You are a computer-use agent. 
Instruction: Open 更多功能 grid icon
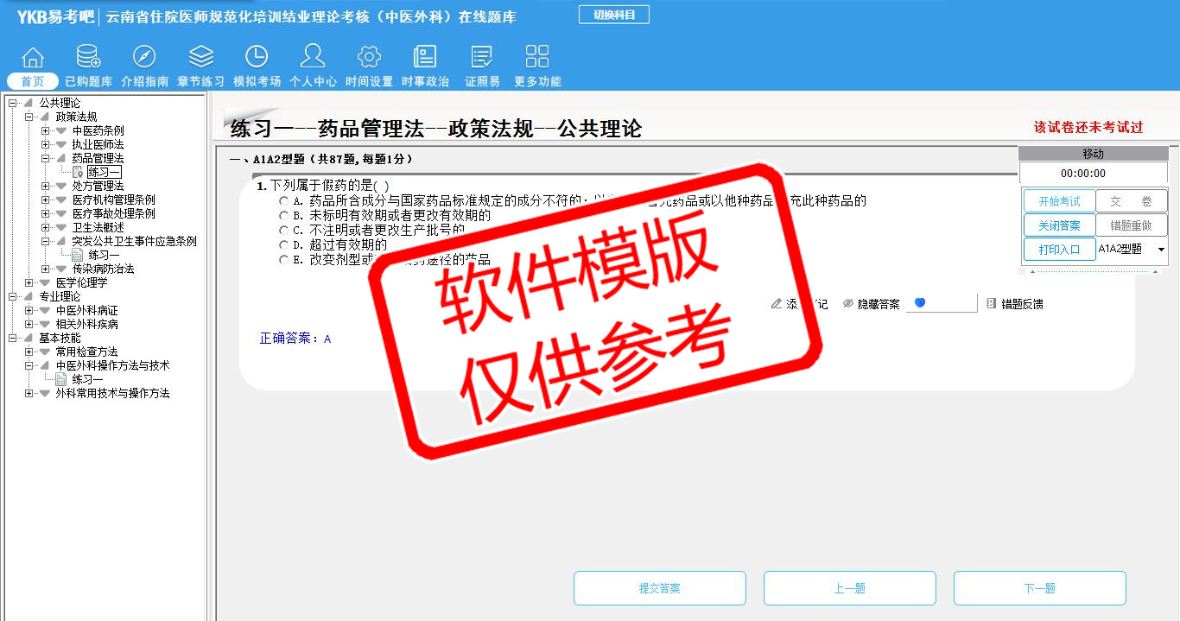(537, 58)
